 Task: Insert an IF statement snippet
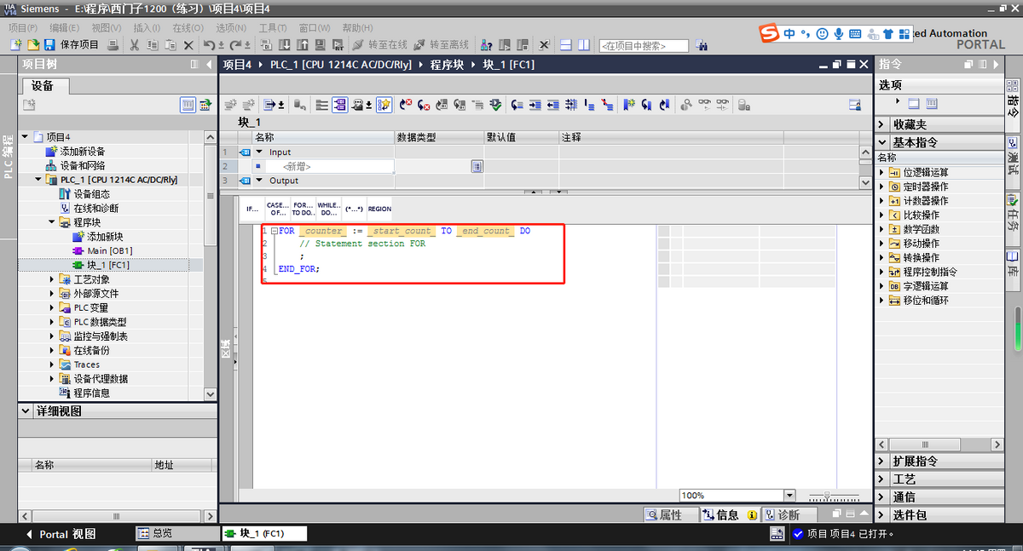[x=252, y=209]
